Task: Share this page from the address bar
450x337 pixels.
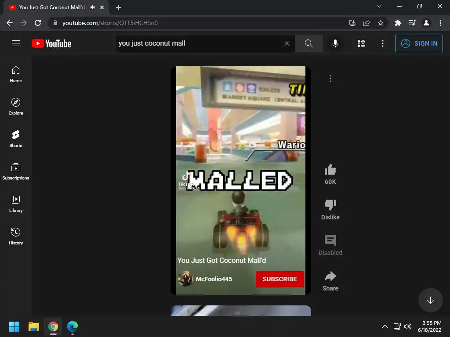Action: (367, 23)
